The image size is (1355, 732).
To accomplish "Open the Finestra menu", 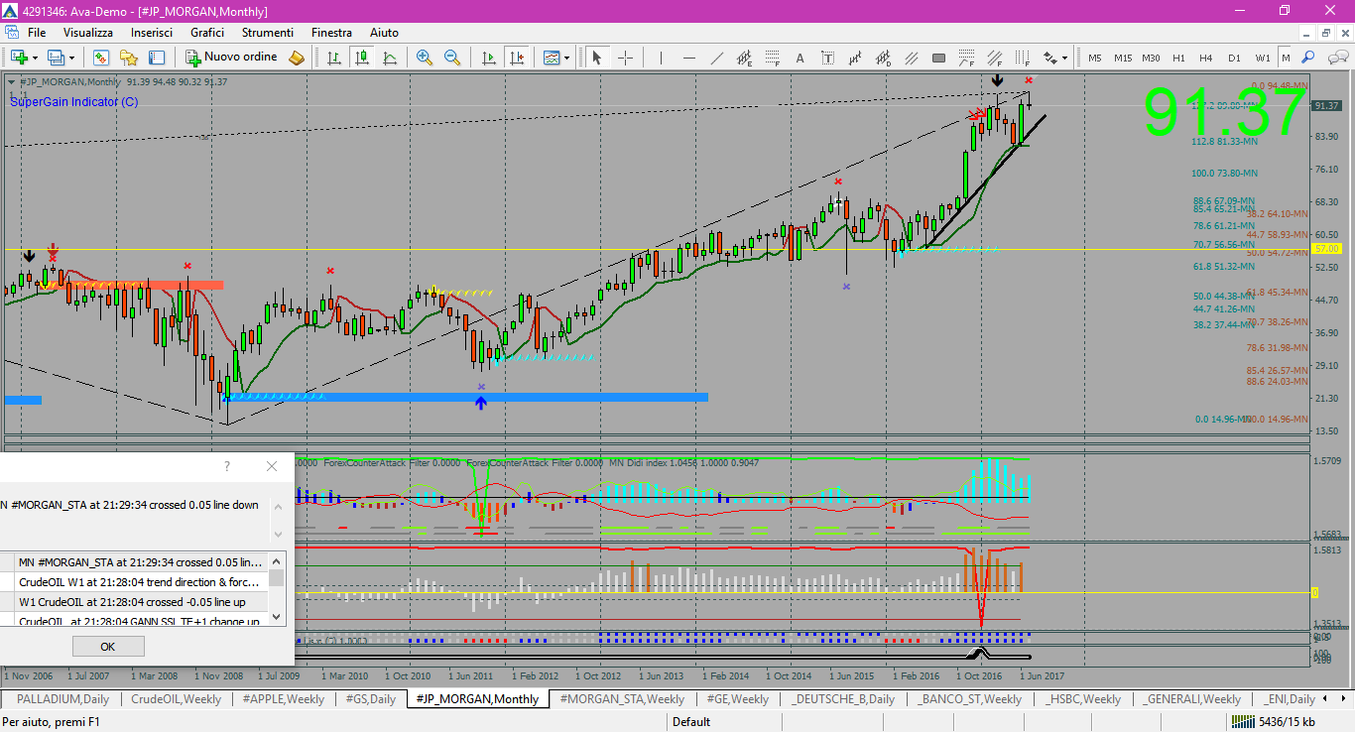I will coord(331,33).
